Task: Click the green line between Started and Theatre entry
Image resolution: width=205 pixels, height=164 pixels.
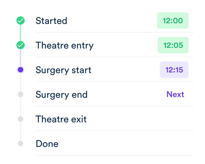Action: click(x=20, y=33)
